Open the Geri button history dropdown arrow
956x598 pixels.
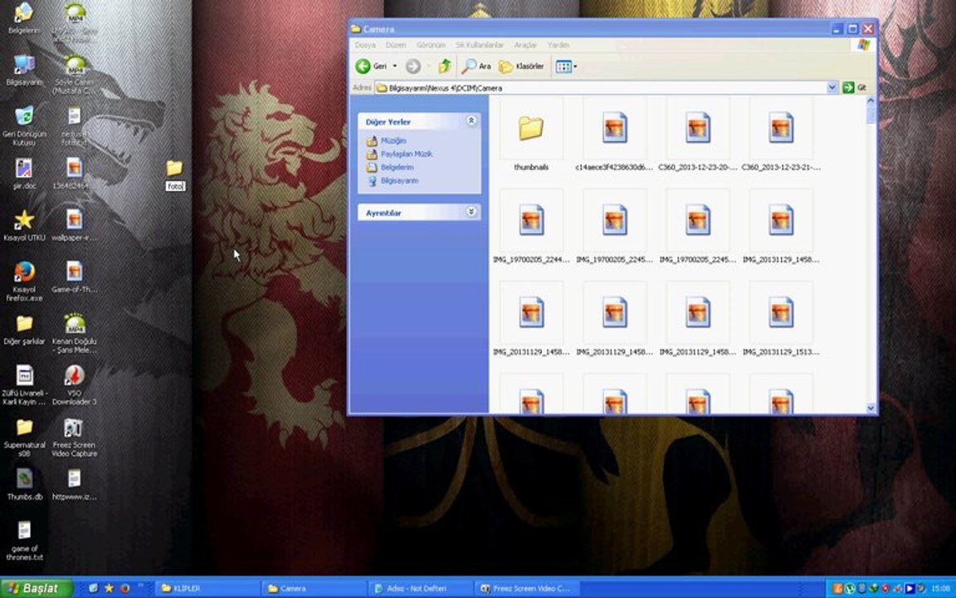pos(394,66)
